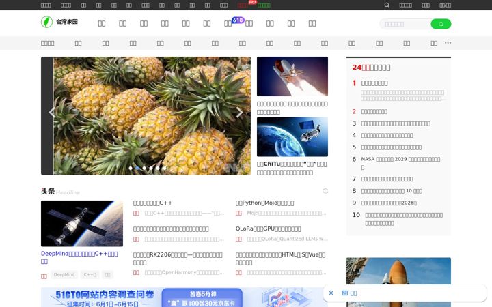Click the green search button
The width and height of the screenshot is (492, 307).
(441, 24)
